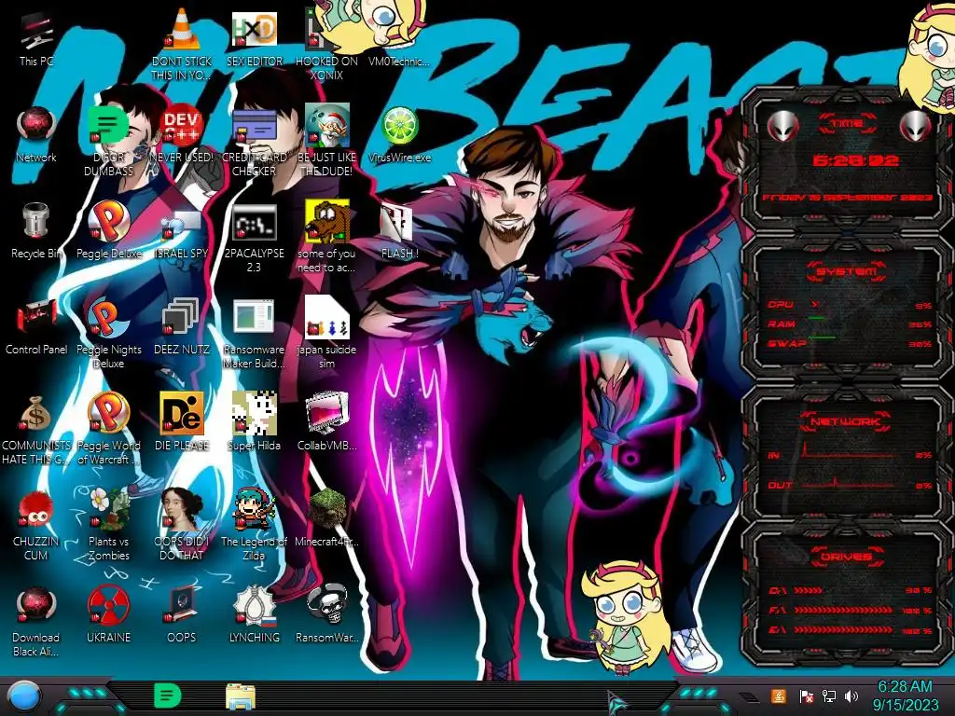Open the UKRAINE radiation symbol icon
The height and width of the screenshot is (716, 955).
click(x=108, y=605)
